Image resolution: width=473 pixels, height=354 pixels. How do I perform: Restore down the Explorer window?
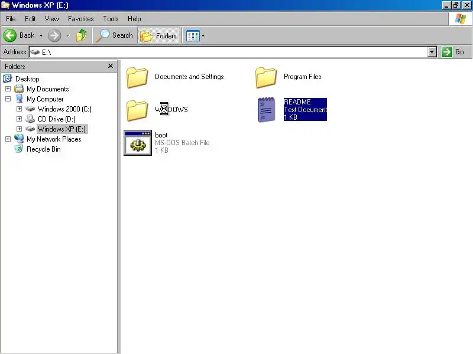456,5
